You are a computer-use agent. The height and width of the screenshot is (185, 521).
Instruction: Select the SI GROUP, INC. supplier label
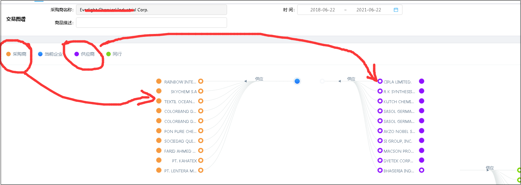point(398,141)
